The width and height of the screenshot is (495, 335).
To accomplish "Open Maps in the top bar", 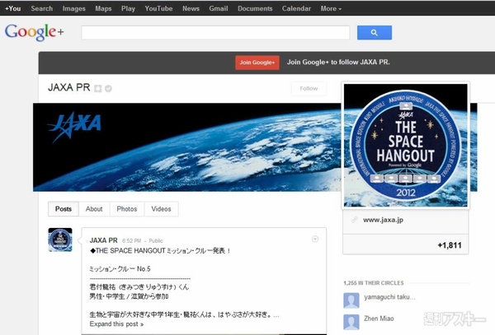I will click(103, 8).
